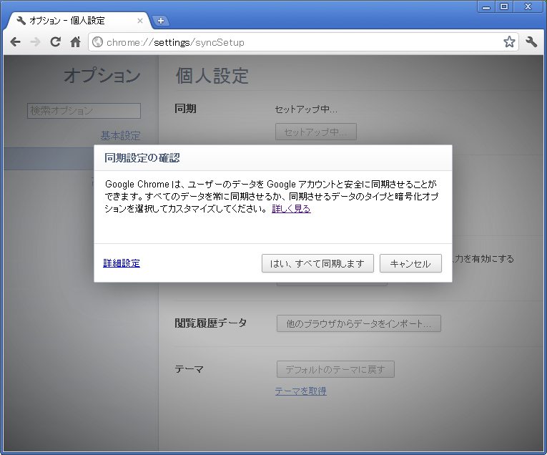The width and height of the screenshot is (547, 455).
Task: Click the セットアップ中... button
Action: (x=316, y=132)
